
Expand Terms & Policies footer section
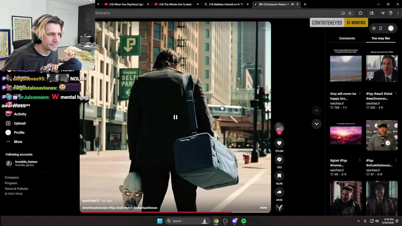(x=16, y=189)
